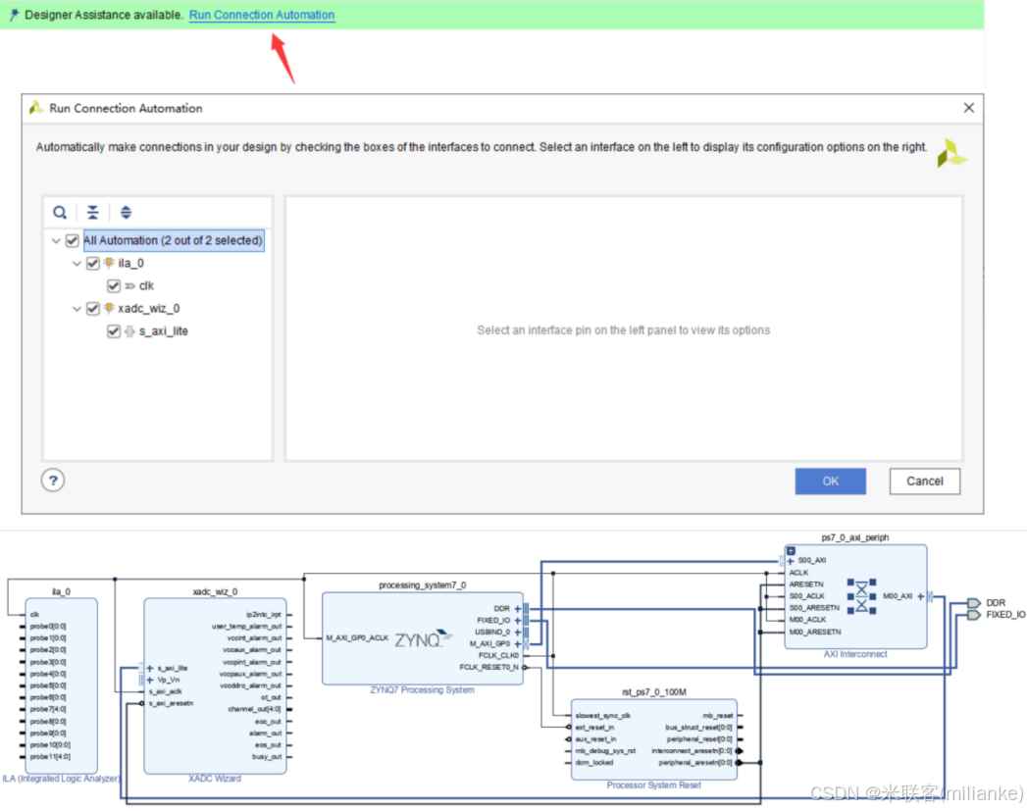Image resolution: width=1027 pixels, height=811 pixels.
Task: Expand the M_AXI_GP0 pin on ZYNQ block
Action: 518,644
